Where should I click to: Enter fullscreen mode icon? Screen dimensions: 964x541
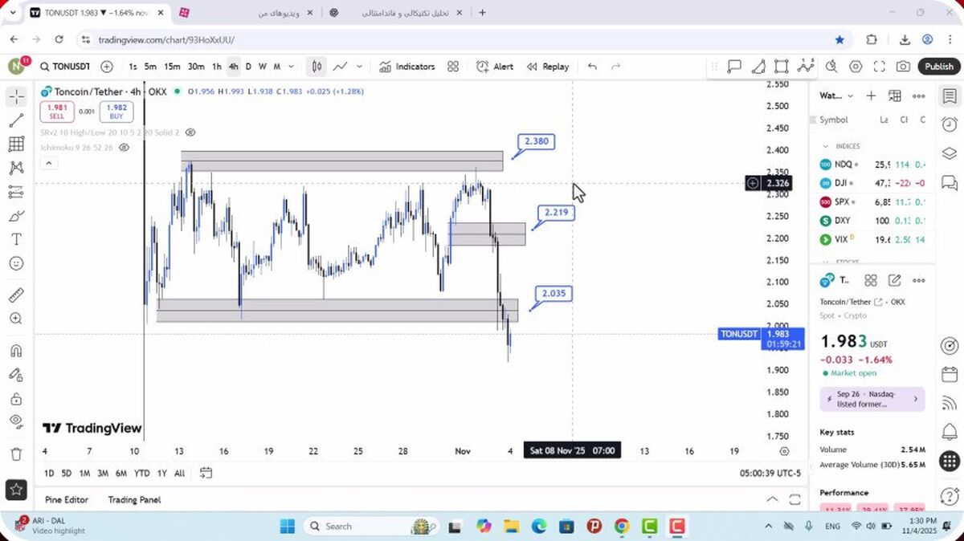pos(880,67)
